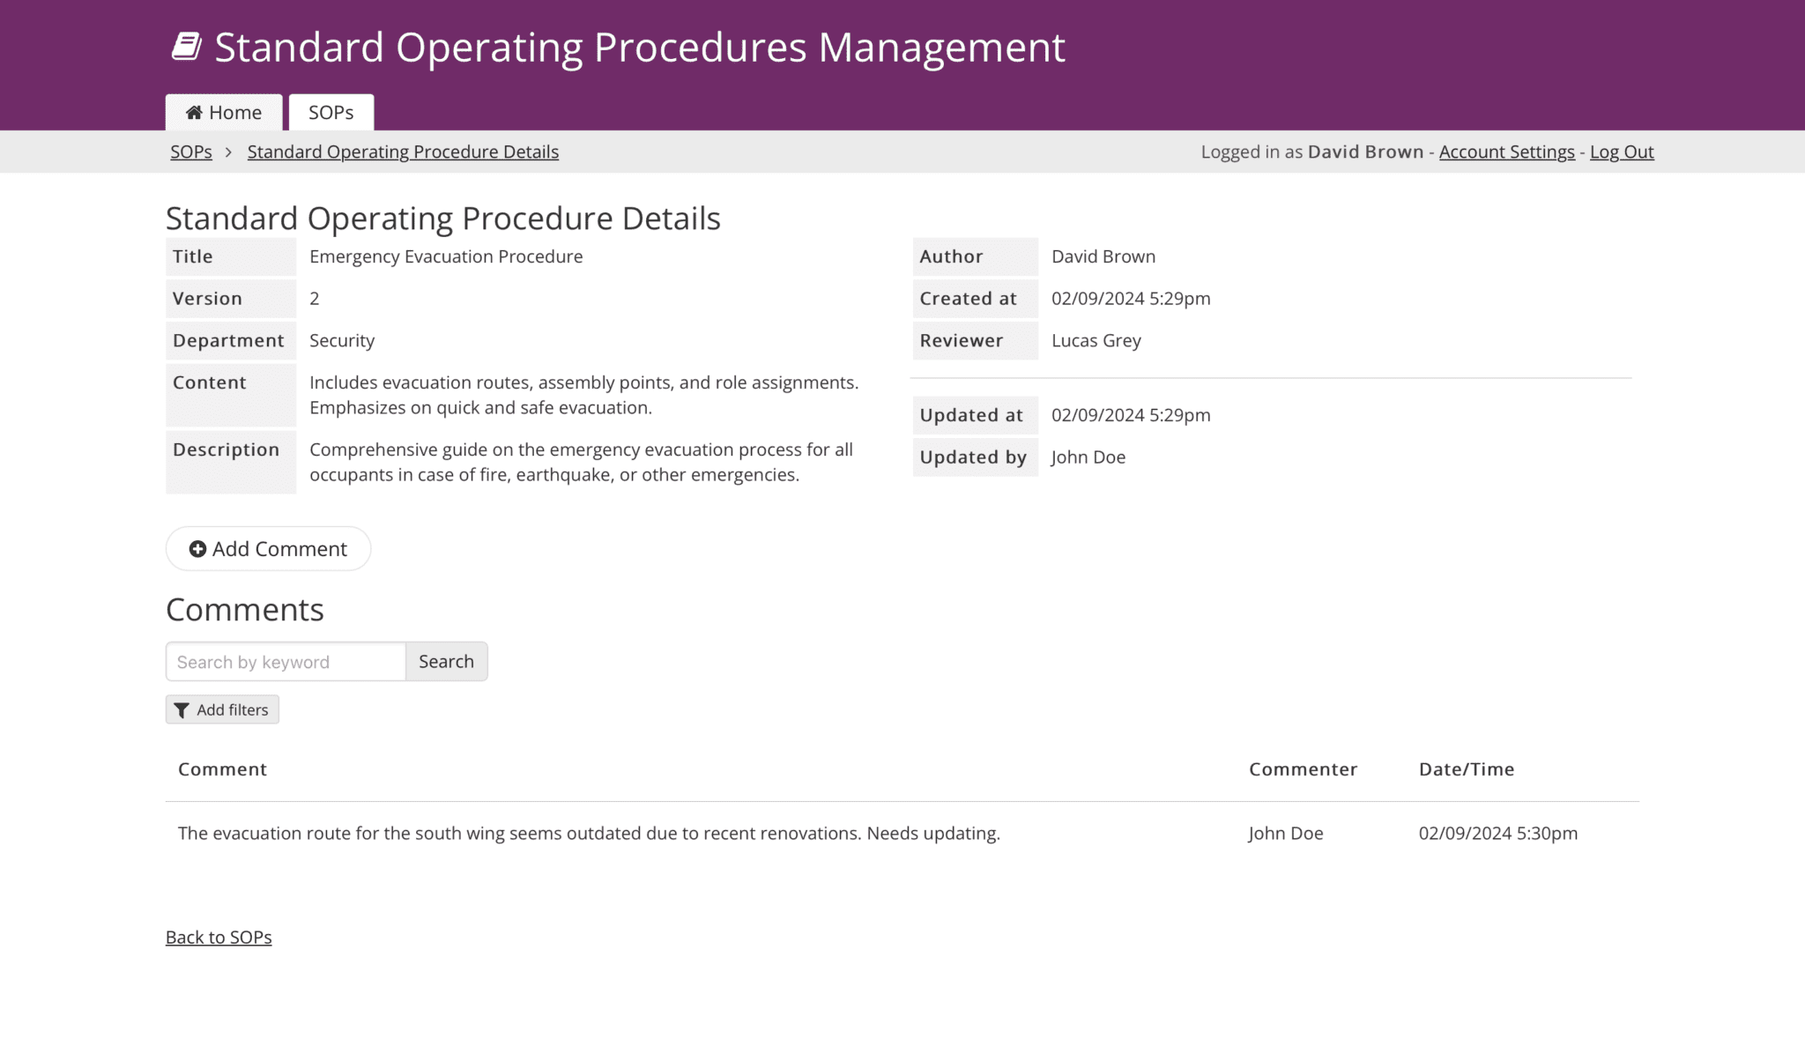Click the Add Comment button
The width and height of the screenshot is (1805, 1062).
coord(268,548)
